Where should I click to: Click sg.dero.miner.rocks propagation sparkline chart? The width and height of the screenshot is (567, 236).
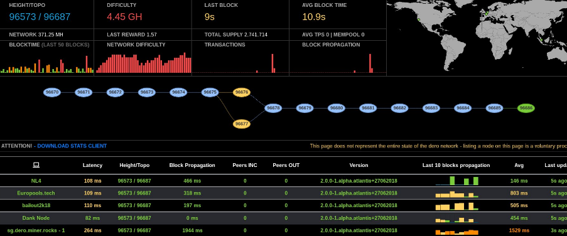tap(456, 232)
